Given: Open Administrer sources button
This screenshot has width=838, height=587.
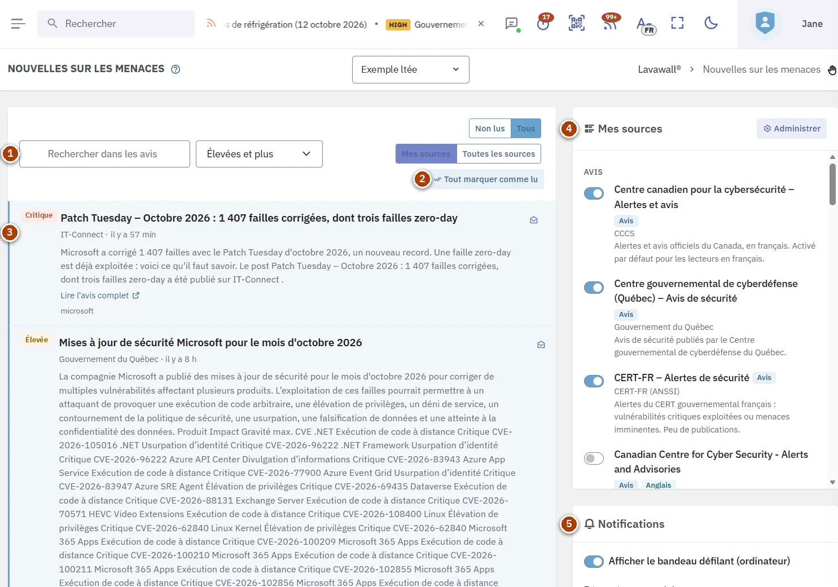Looking at the screenshot, I should click(x=792, y=129).
